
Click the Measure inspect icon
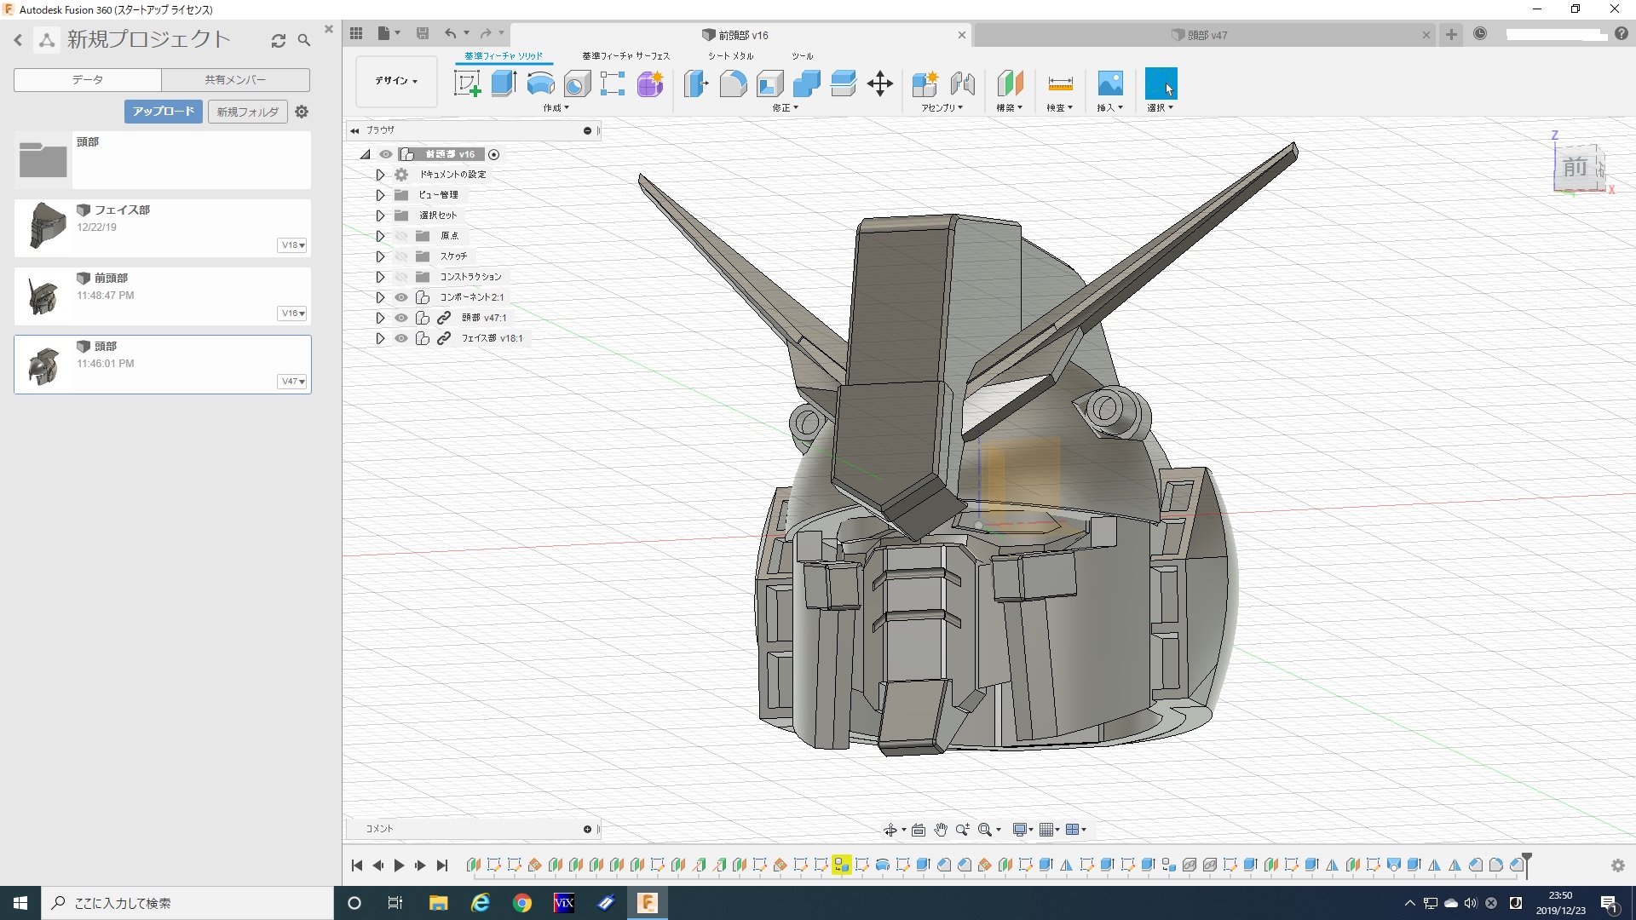[1060, 83]
